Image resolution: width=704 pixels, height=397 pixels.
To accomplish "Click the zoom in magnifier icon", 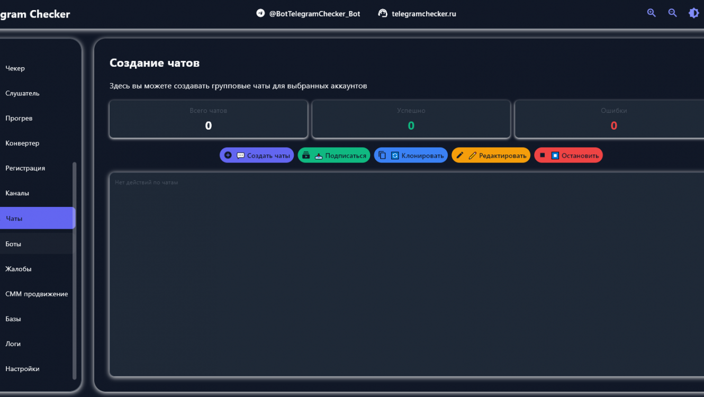I will (x=651, y=13).
